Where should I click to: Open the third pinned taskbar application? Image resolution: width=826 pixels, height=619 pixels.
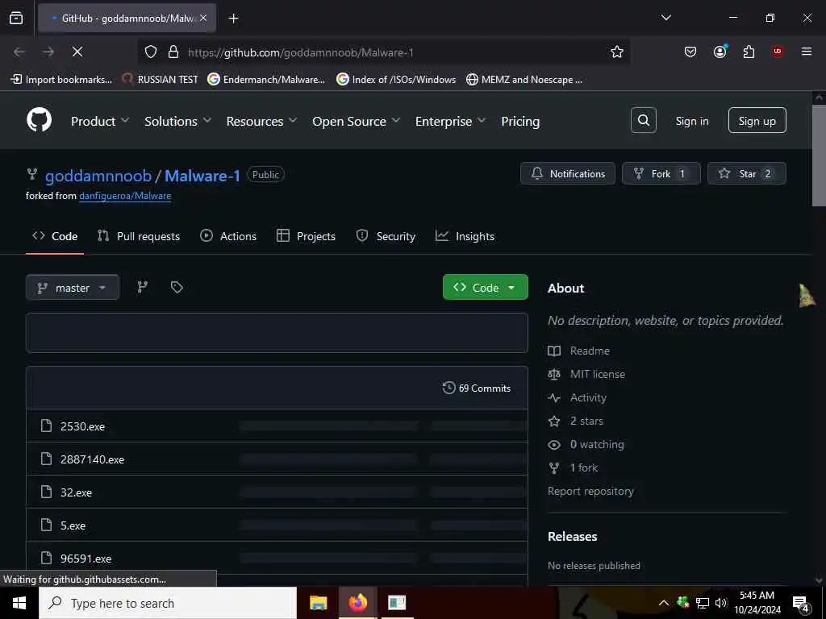(397, 603)
